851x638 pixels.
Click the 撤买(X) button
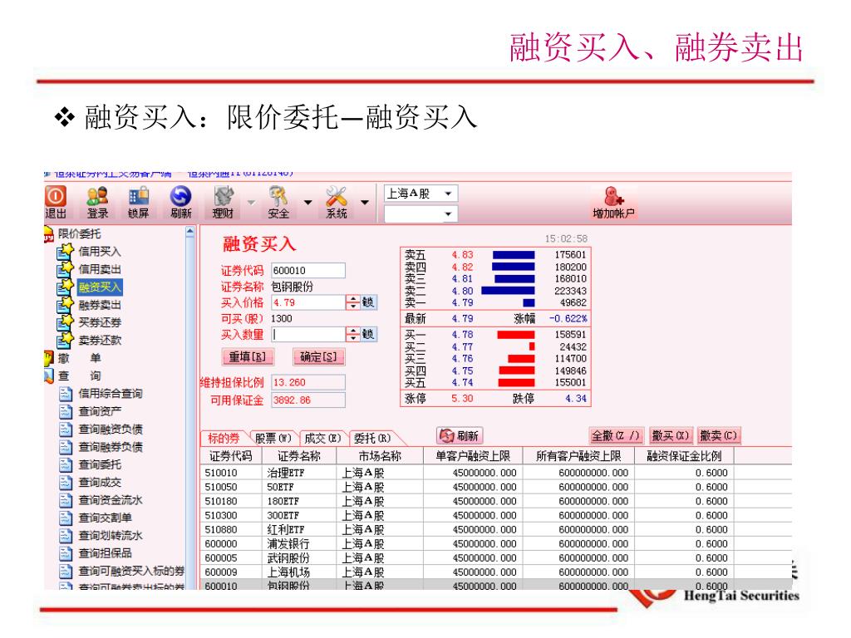pyautogui.click(x=671, y=435)
